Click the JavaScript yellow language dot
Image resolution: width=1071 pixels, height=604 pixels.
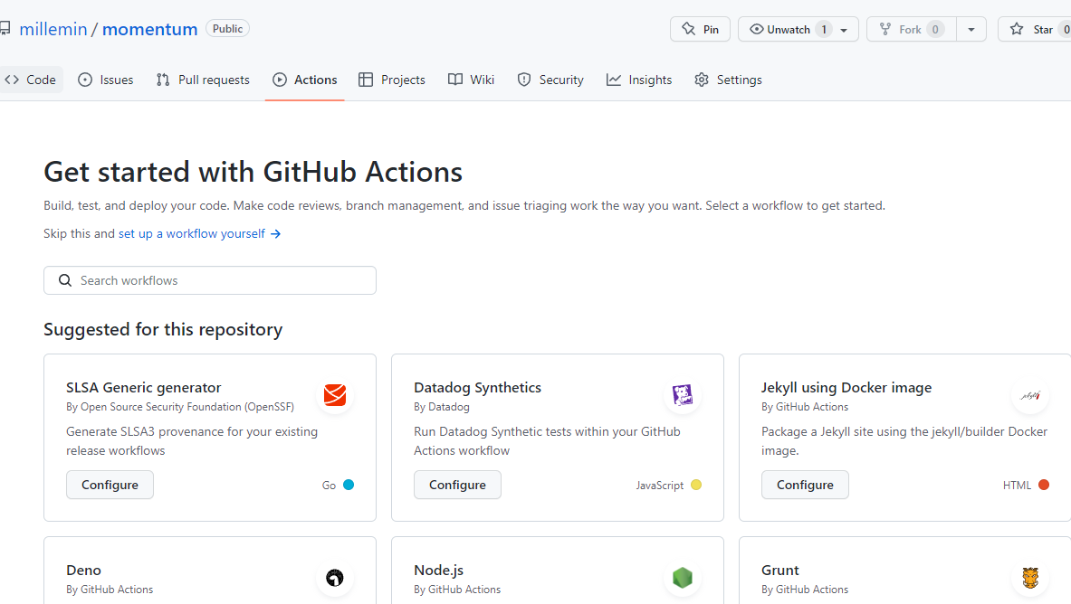[696, 485]
